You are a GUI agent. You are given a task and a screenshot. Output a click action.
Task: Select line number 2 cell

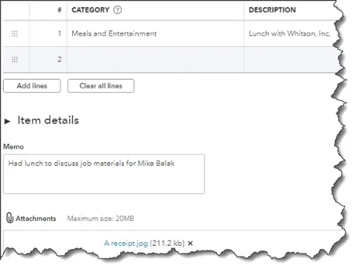point(48,60)
